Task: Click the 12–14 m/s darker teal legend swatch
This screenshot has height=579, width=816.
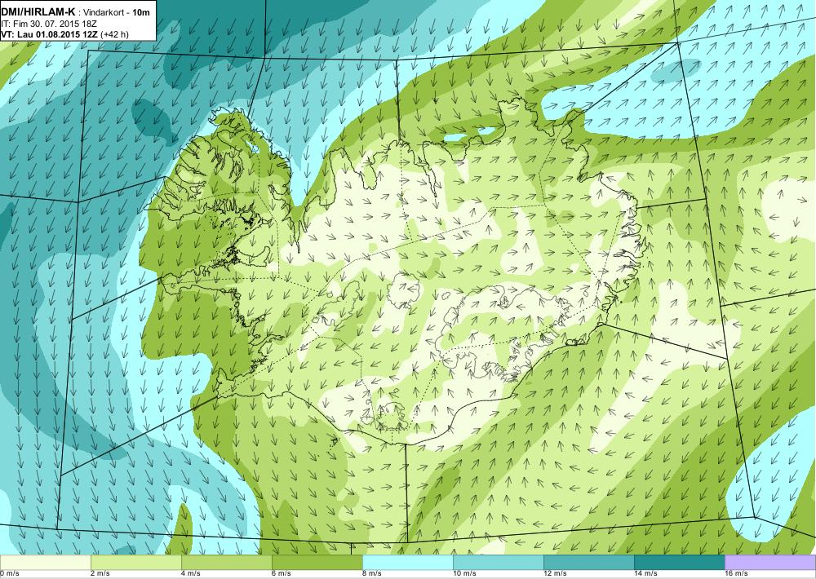Action: (589, 563)
